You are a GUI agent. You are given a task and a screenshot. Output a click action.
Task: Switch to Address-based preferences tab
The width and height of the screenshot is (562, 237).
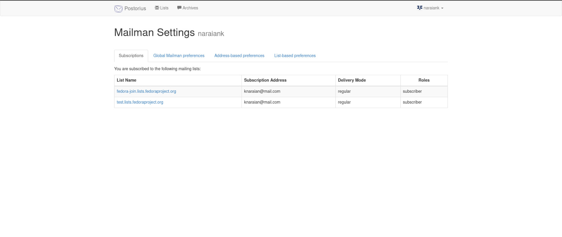239,56
